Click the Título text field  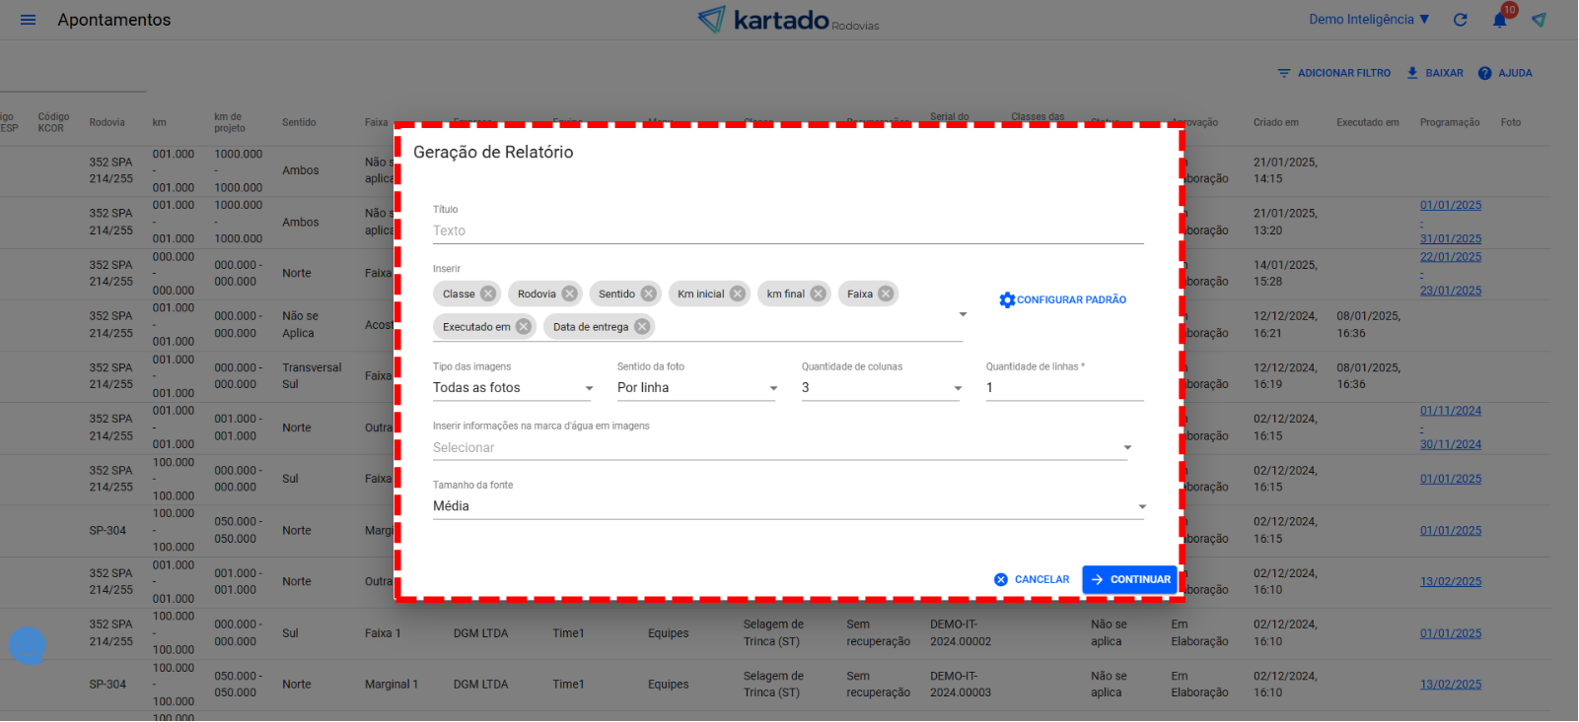click(x=788, y=231)
